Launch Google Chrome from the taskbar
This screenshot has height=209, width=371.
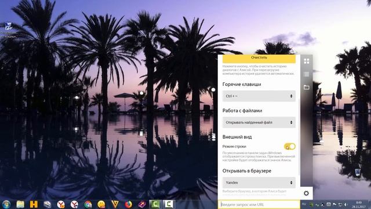click(x=88, y=204)
